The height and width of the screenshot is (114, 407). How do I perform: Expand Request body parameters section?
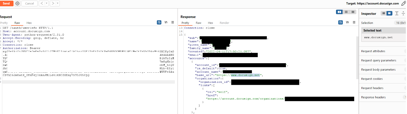383,70
